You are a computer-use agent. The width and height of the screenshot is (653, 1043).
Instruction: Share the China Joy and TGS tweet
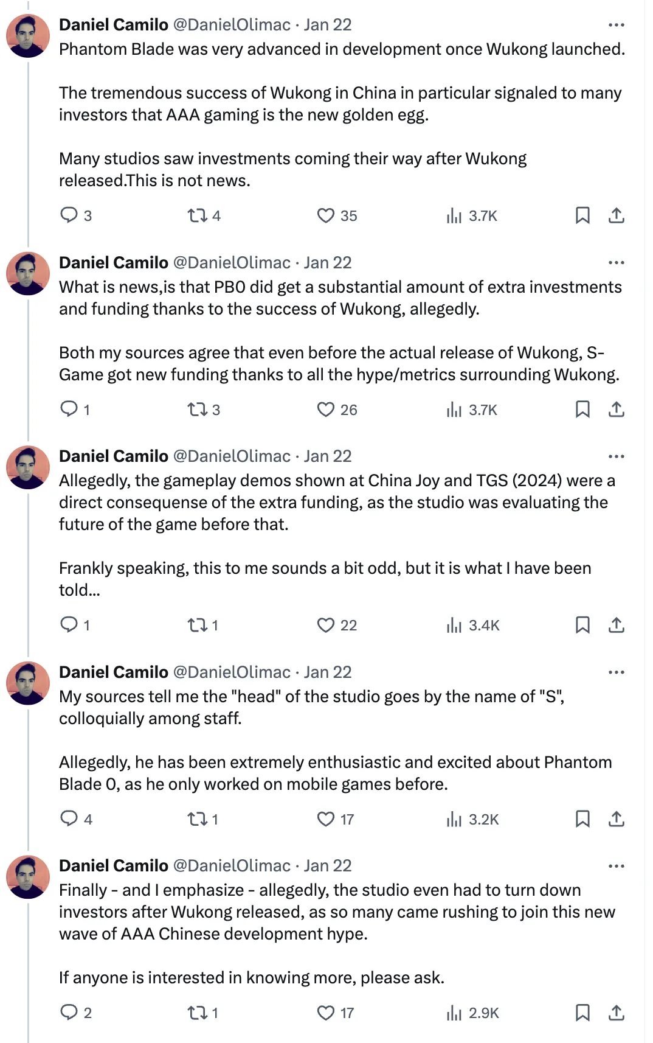(x=617, y=625)
